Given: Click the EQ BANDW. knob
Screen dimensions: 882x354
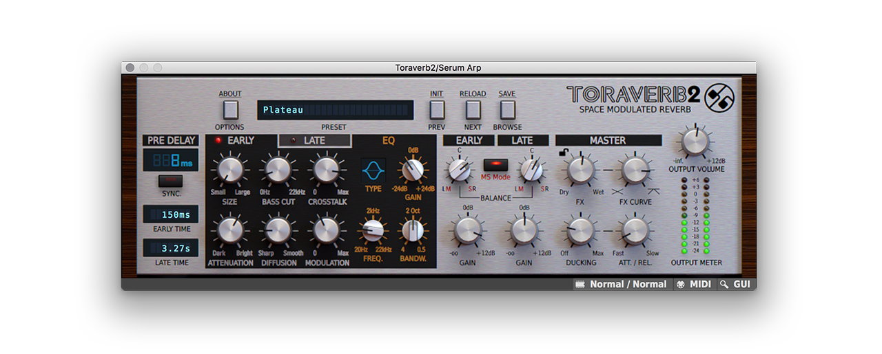Looking at the screenshot, I should pos(413,230).
